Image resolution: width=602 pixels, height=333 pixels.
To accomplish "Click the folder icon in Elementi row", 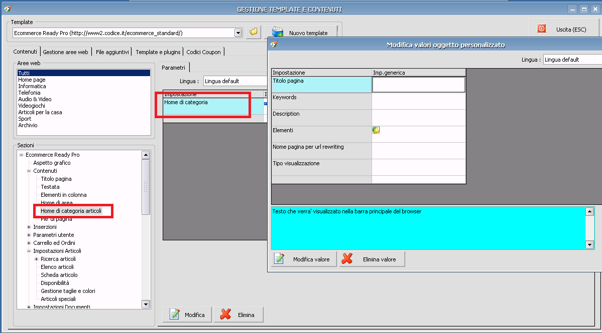I will pos(376,130).
